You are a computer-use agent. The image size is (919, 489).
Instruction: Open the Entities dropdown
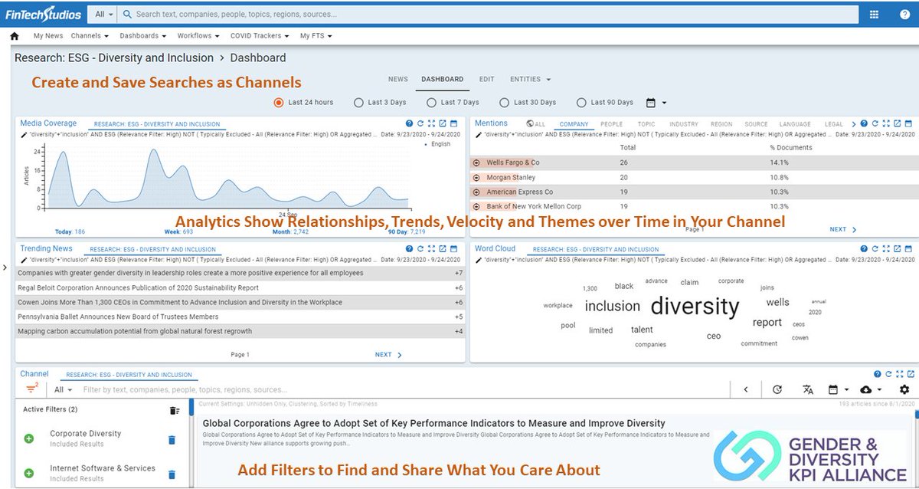tap(531, 79)
